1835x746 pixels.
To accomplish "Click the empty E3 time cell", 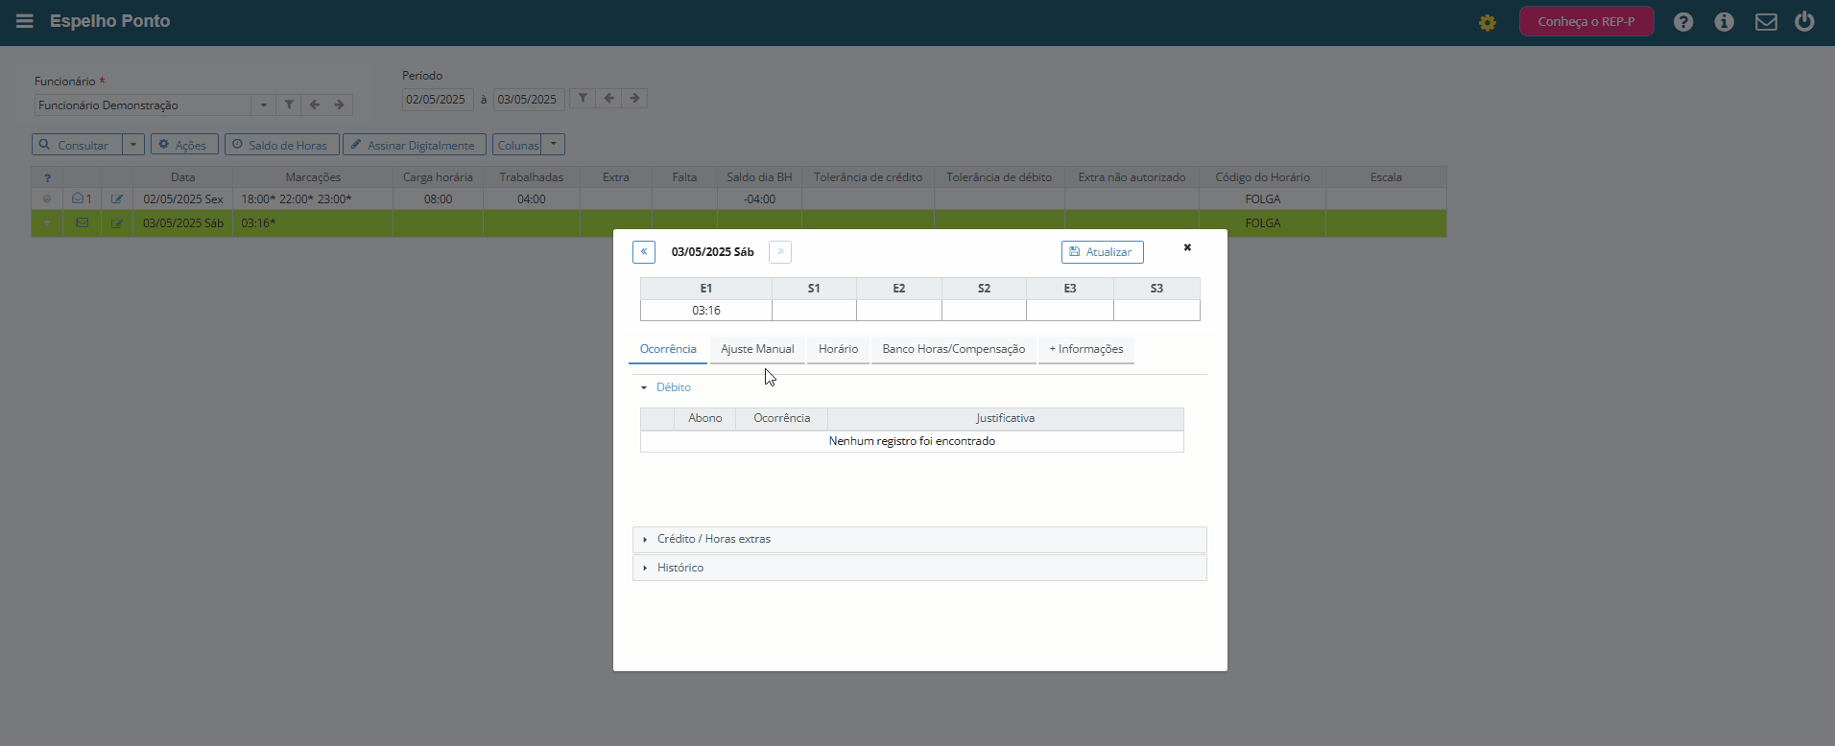I will [x=1070, y=311].
